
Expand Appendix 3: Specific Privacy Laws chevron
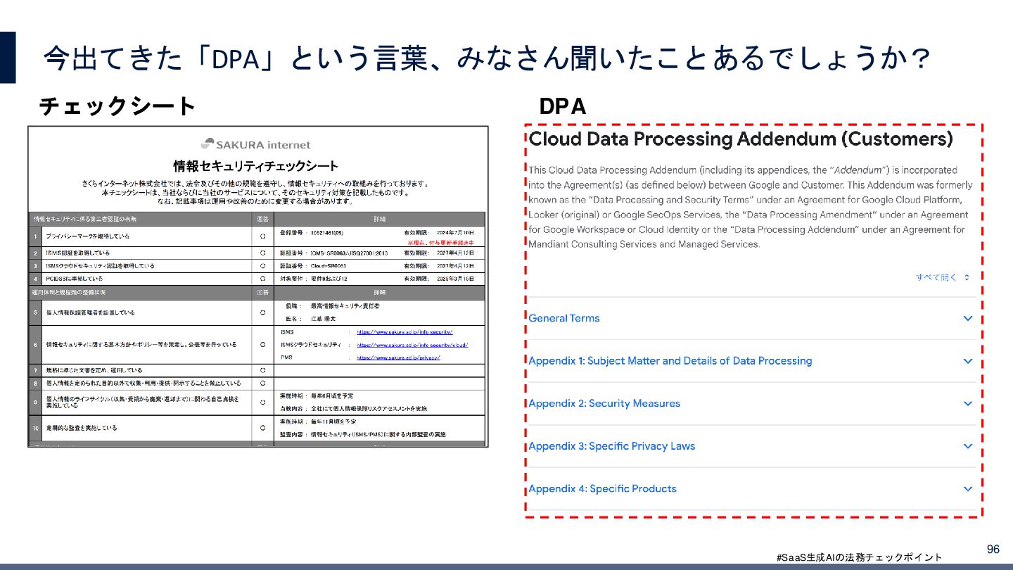click(x=968, y=446)
